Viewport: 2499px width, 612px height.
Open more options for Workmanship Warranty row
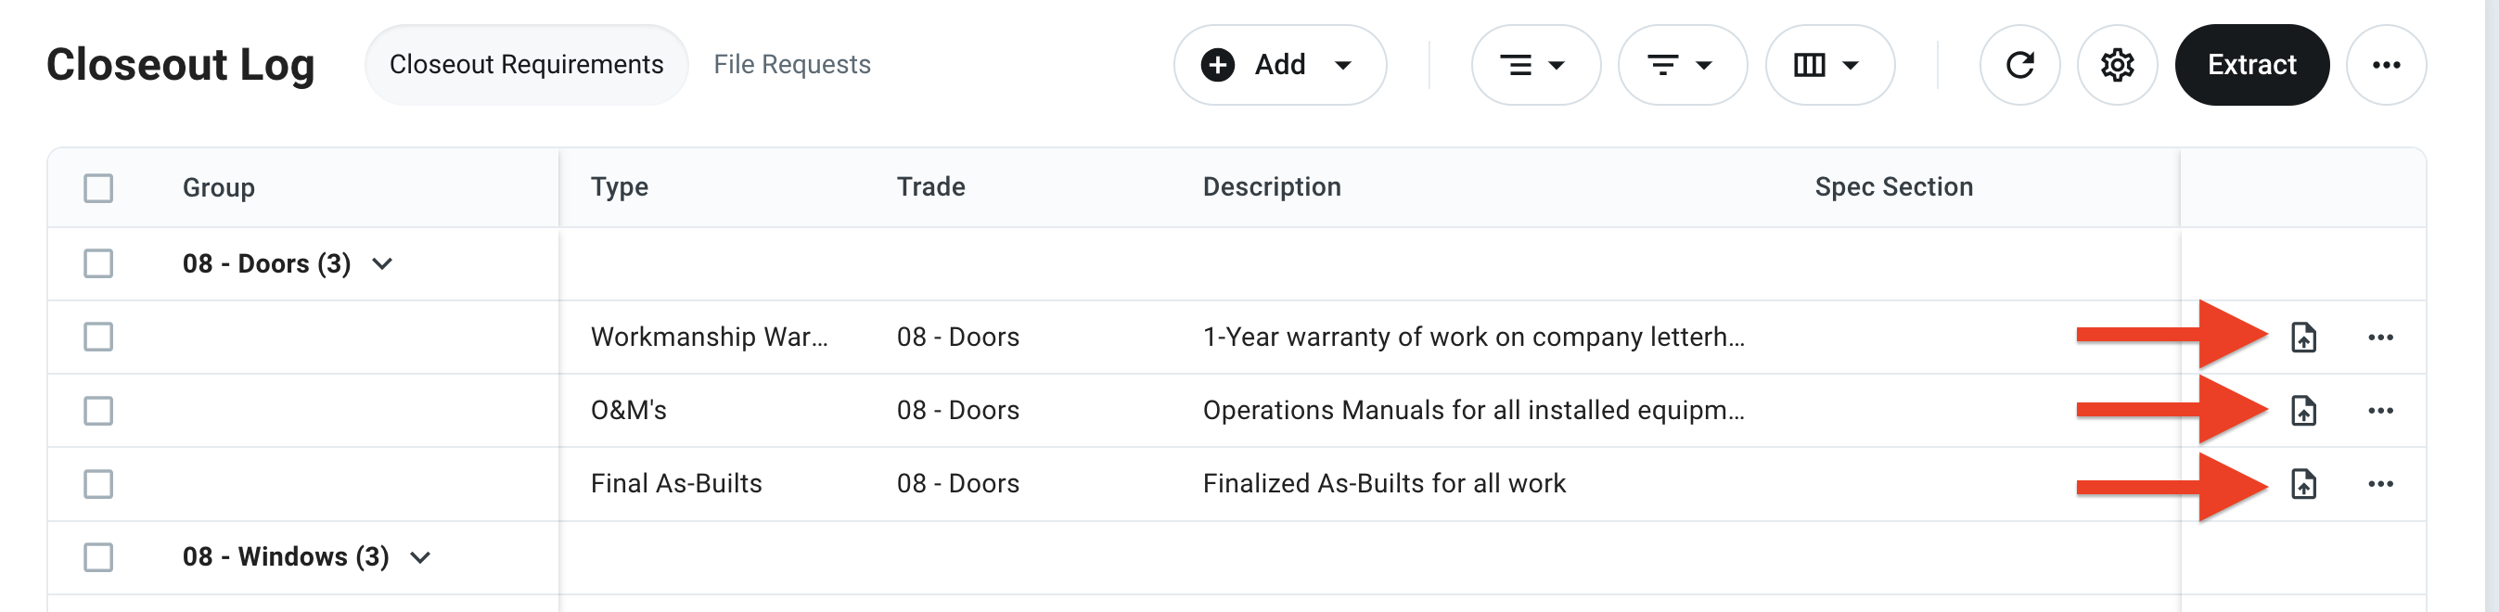(2379, 338)
